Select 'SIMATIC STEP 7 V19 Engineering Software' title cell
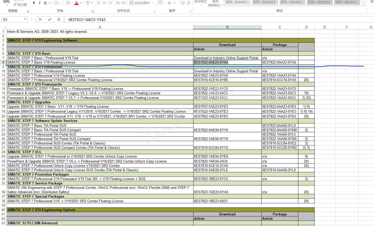374x226 pixels. [160, 40]
